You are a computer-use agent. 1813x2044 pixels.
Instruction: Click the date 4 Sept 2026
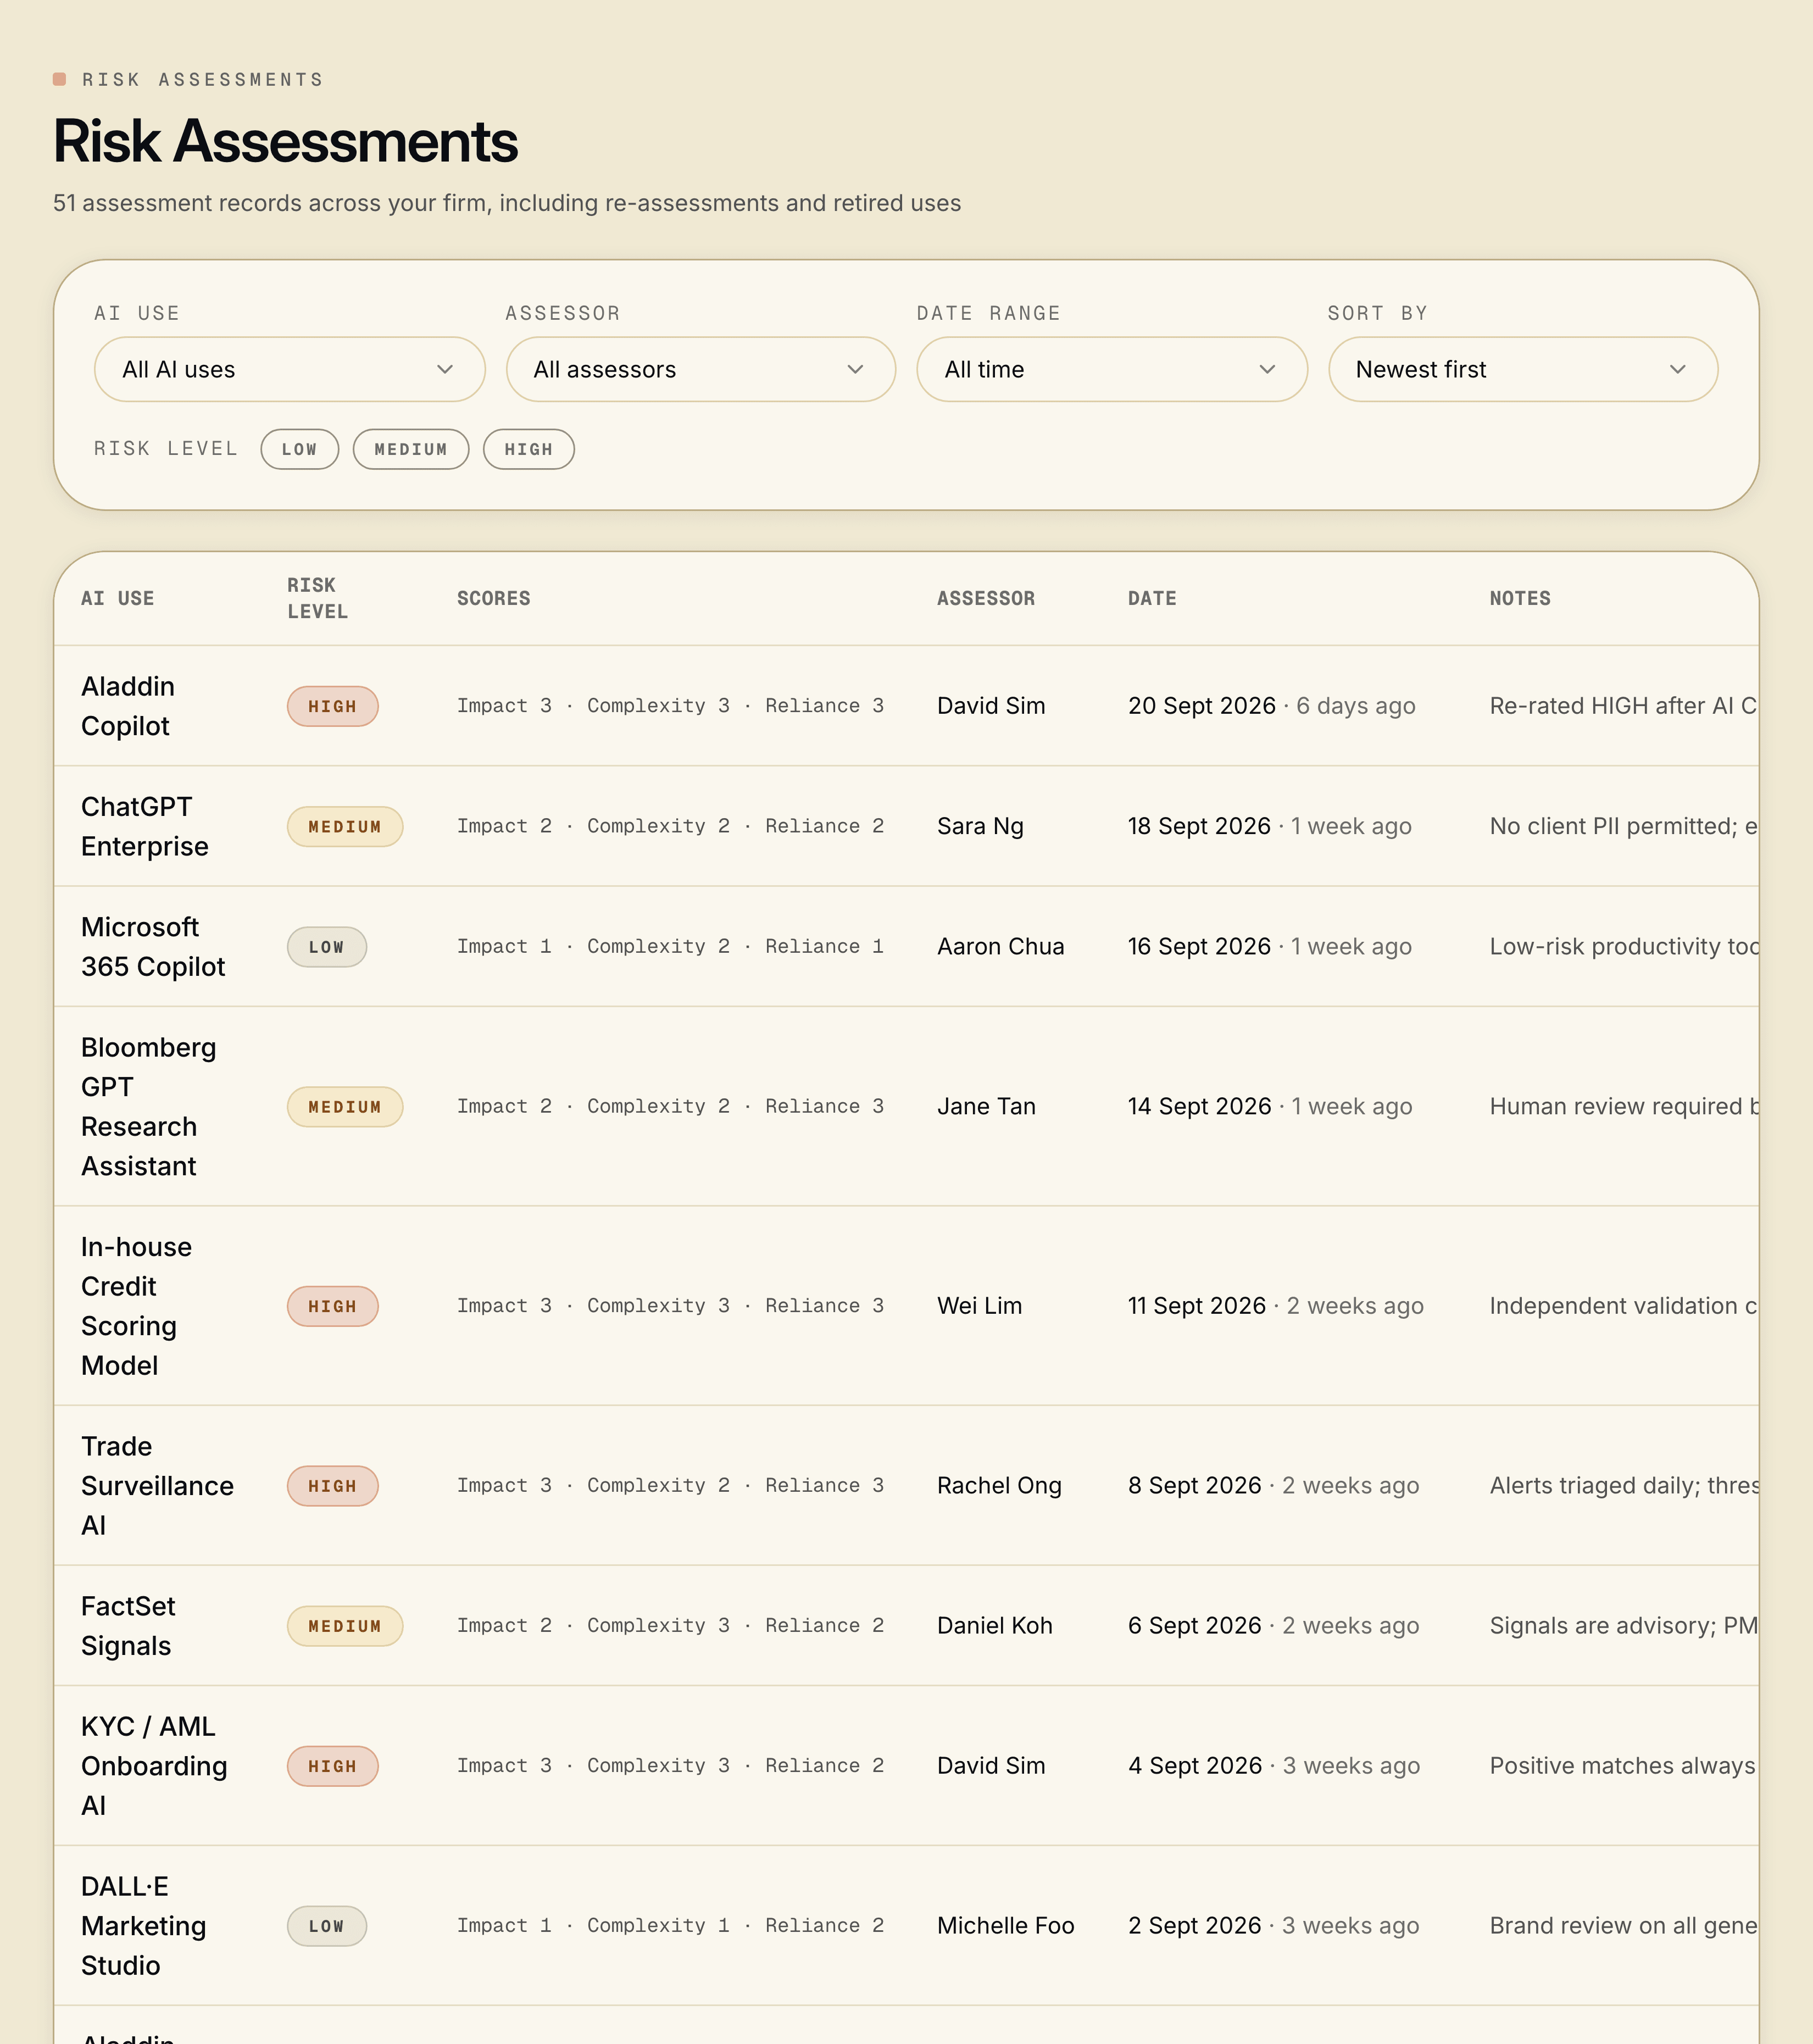[x=1195, y=1766]
